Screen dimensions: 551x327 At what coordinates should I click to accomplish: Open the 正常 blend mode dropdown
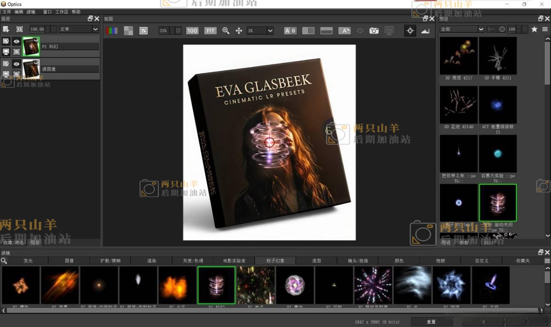click(x=79, y=29)
